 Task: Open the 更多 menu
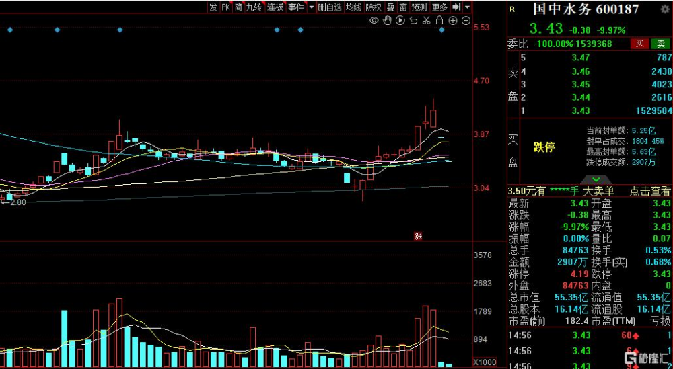coord(439,7)
